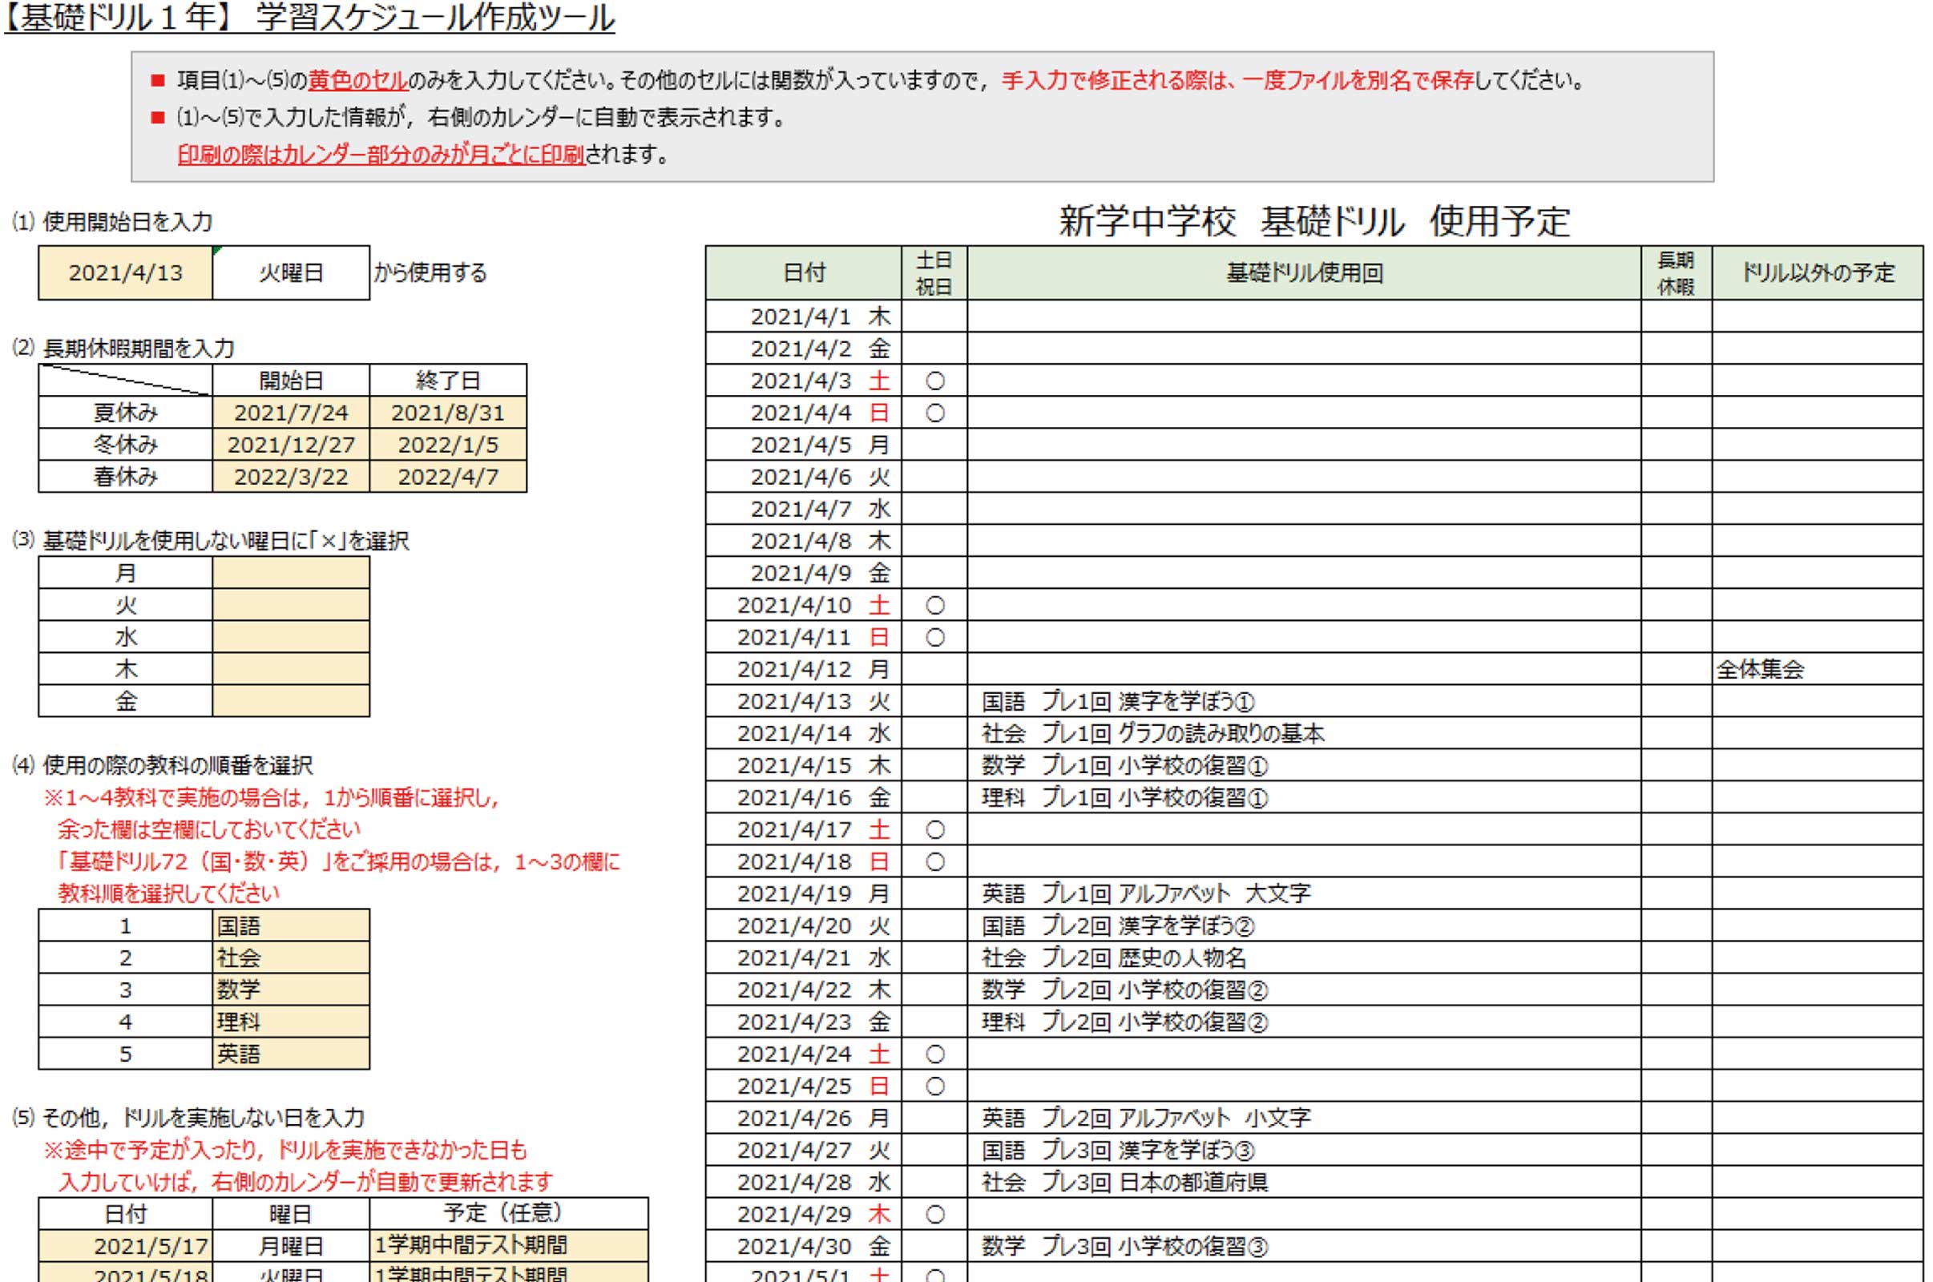Click the red 黄色のセル underlined text
The height and width of the screenshot is (1282, 1933).
click(x=358, y=80)
